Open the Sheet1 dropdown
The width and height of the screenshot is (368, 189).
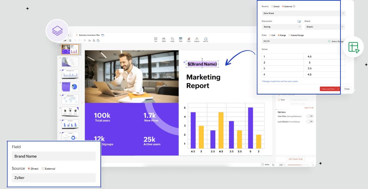click(x=325, y=27)
